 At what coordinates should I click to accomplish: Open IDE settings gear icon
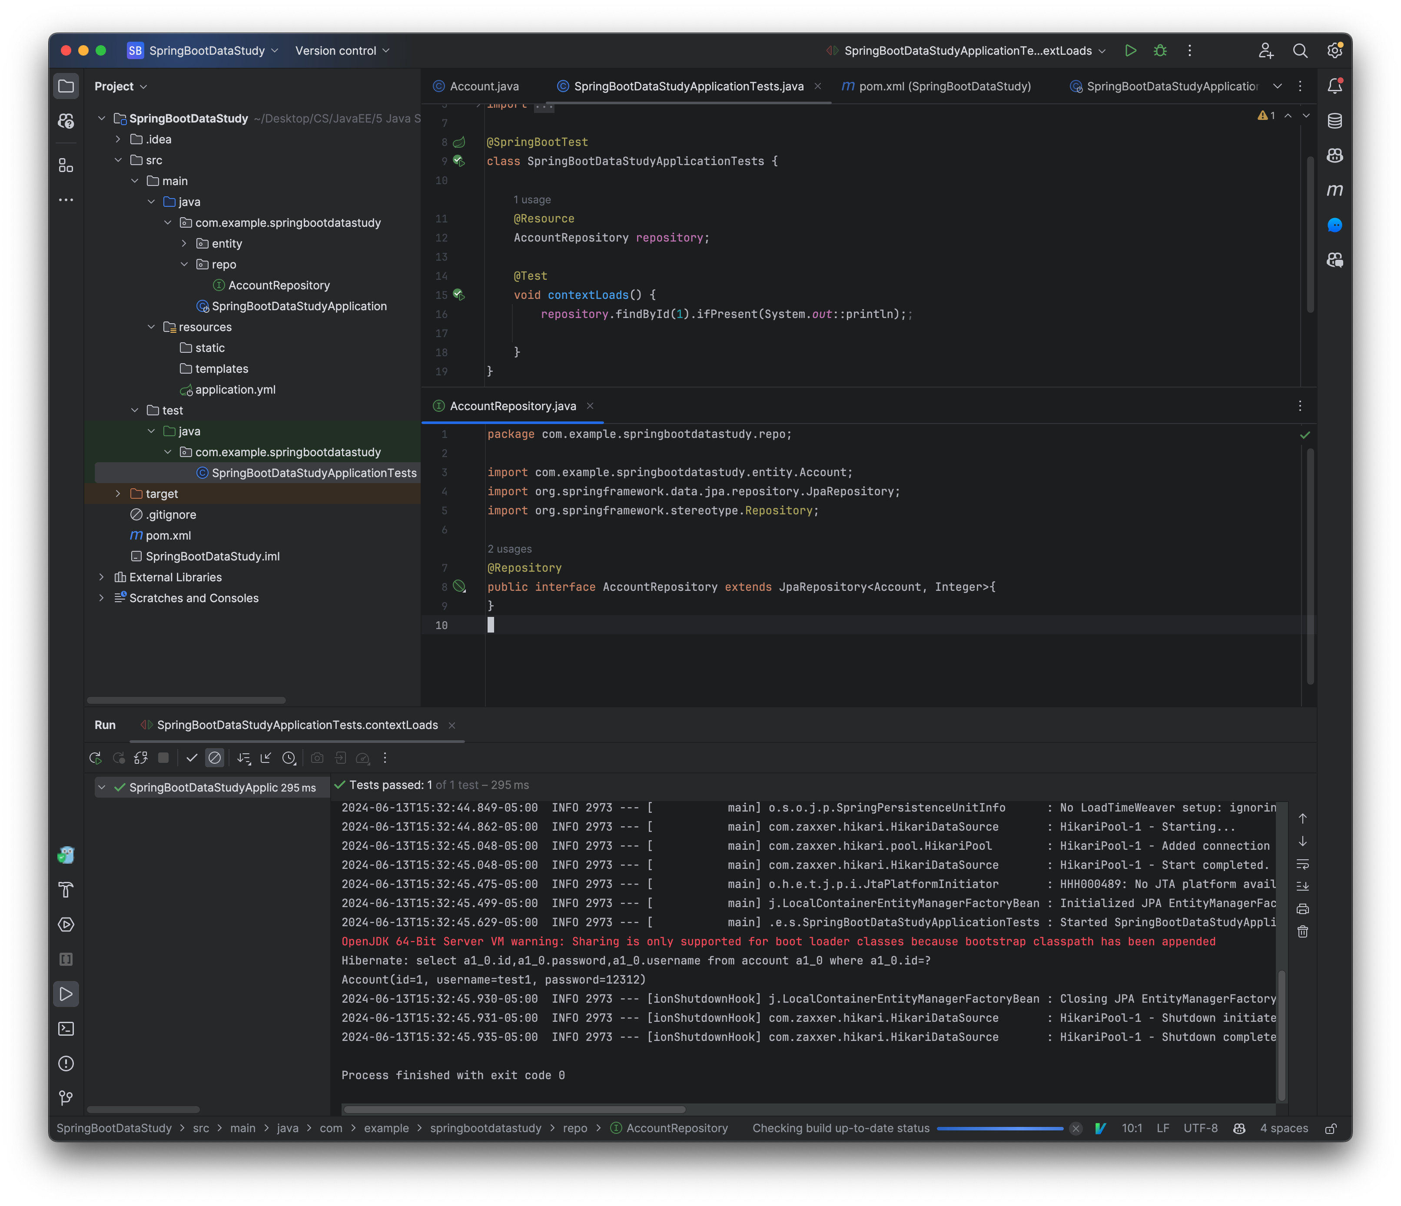pos(1334,51)
